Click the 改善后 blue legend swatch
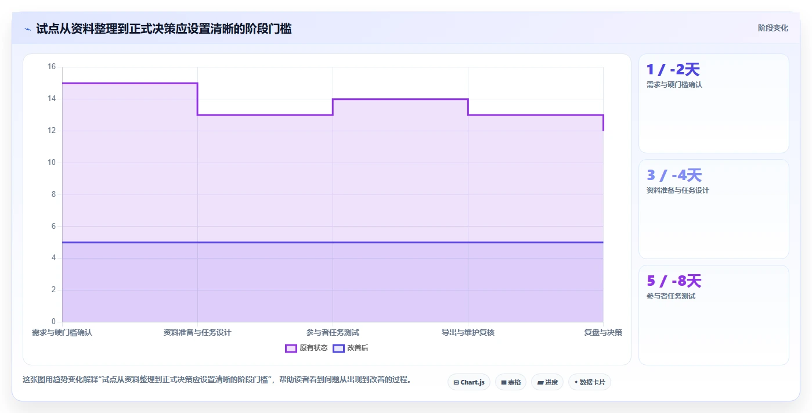Viewport: 812px width, 413px height. [338, 348]
